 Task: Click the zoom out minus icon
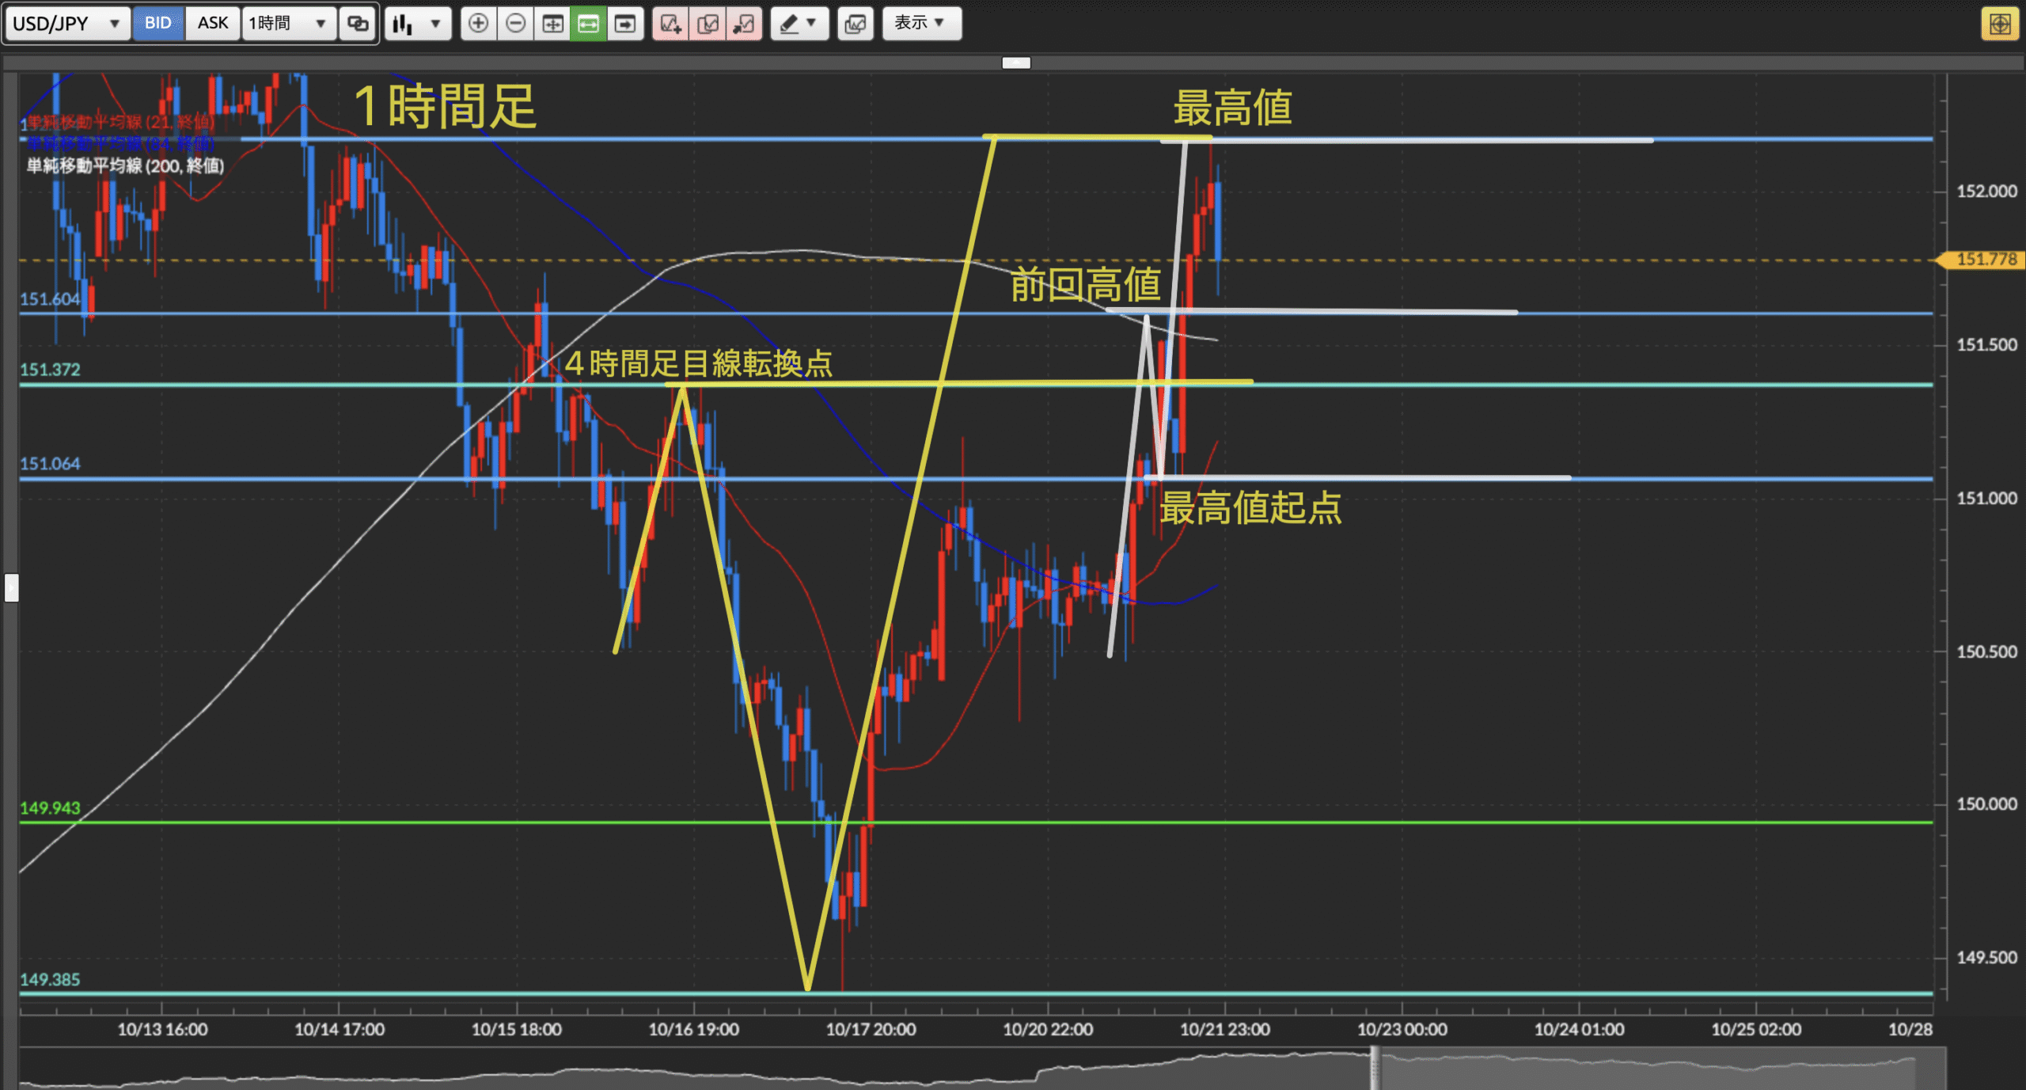click(x=515, y=24)
